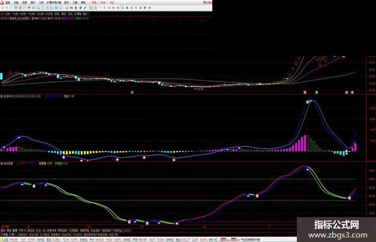Click toolbar button '60' period

pos(118,8)
